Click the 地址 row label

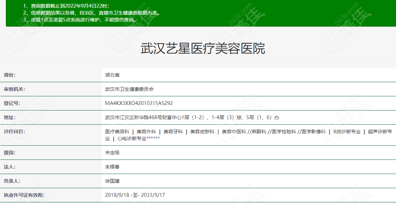(x=10, y=117)
